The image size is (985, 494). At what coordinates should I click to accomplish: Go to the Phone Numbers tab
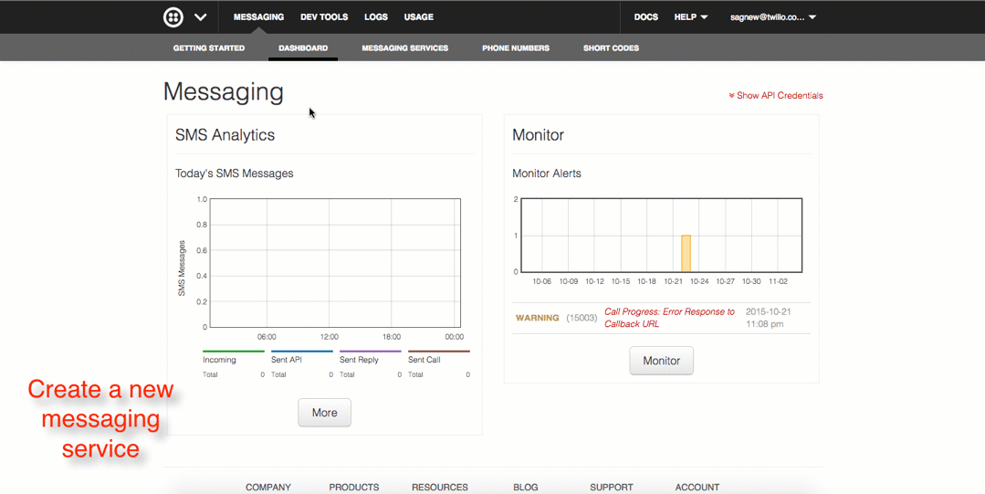point(516,47)
